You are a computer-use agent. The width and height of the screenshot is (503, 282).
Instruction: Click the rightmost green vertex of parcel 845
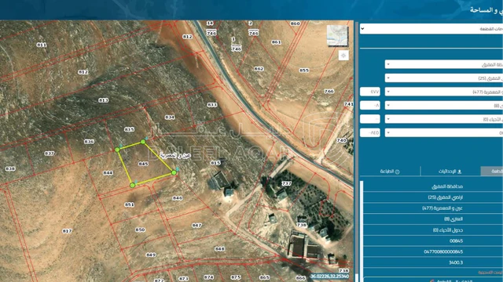click(174, 172)
